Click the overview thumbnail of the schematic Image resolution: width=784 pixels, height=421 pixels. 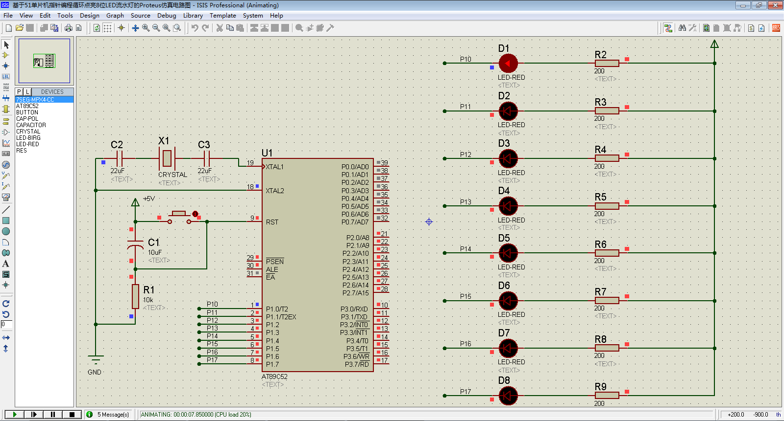44,61
